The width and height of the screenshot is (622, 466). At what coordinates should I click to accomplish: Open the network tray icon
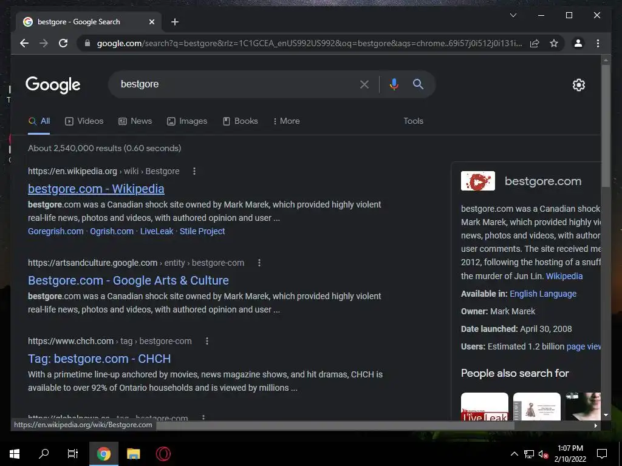click(529, 454)
